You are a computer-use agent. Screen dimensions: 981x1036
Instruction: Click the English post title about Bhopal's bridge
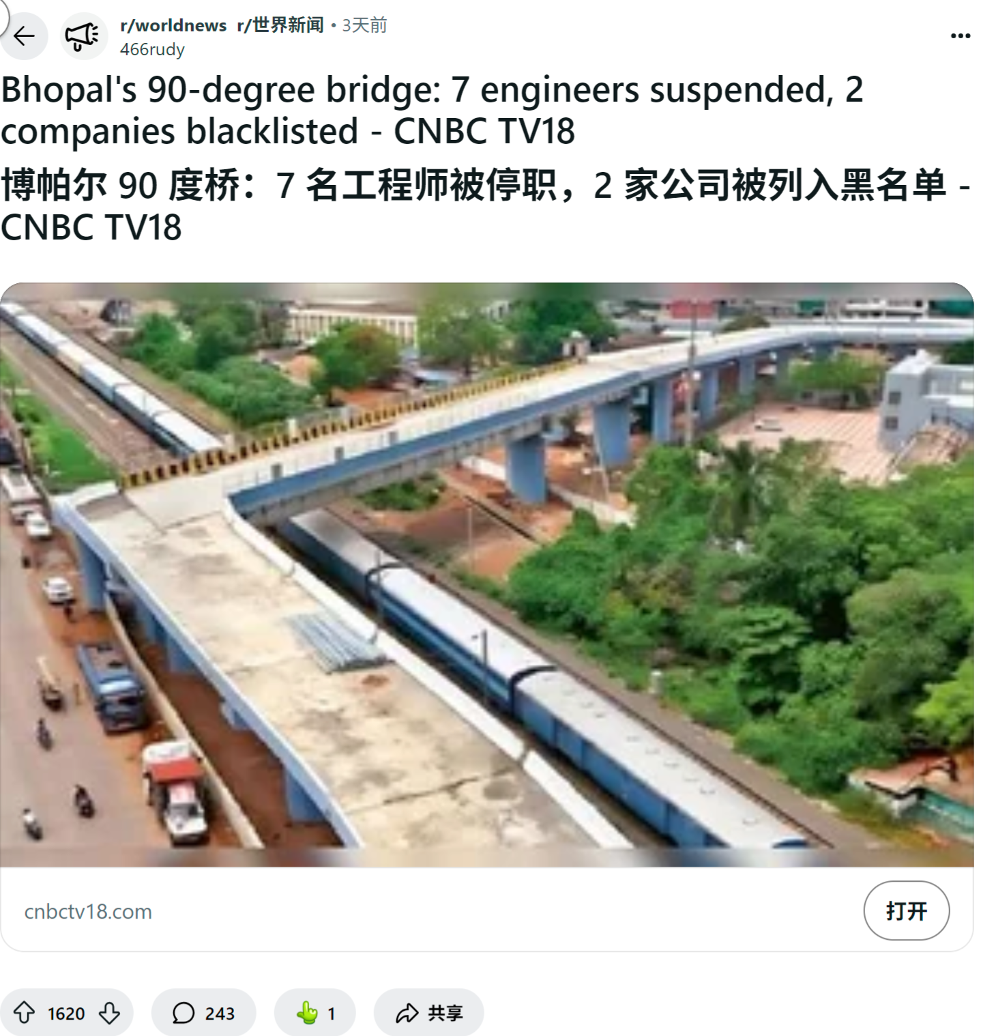pos(432,110)
